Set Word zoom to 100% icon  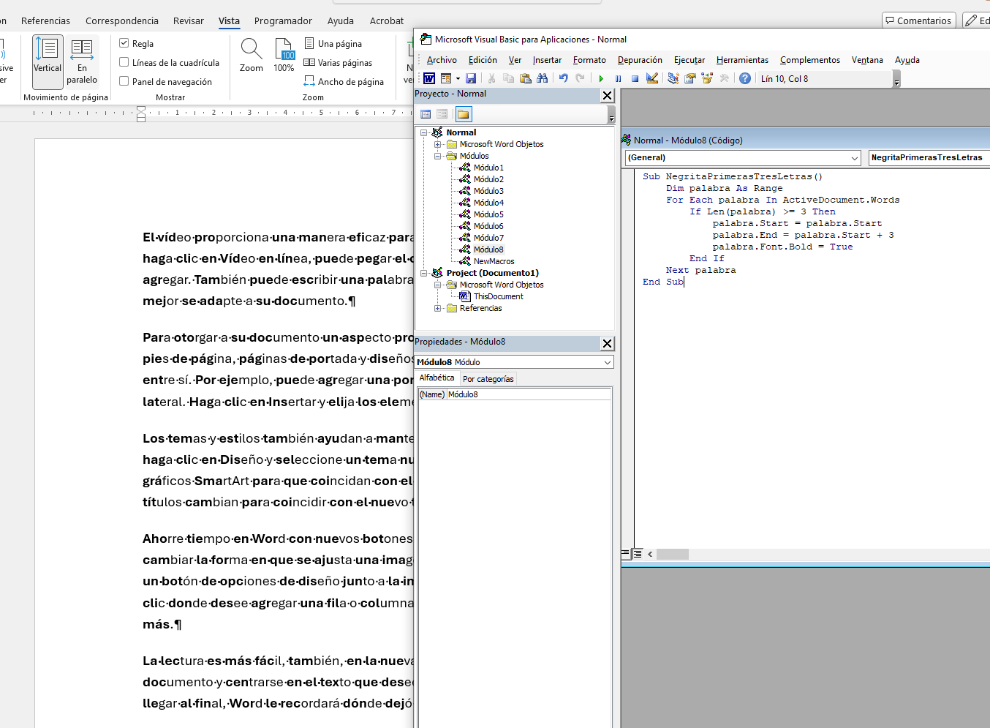[x=284, y=56]
